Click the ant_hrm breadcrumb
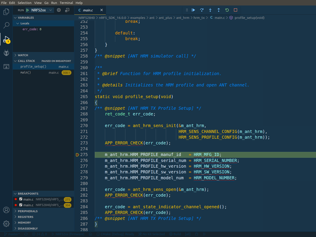This screenshot has height=237, width=316. click(x=183, y=18)
